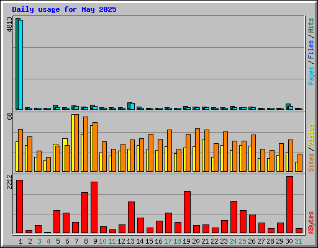Click the 'Daily usage for May 2025' title
This screenshot has height=248, width=318.
pyautogui.click(x=64, y=9)
